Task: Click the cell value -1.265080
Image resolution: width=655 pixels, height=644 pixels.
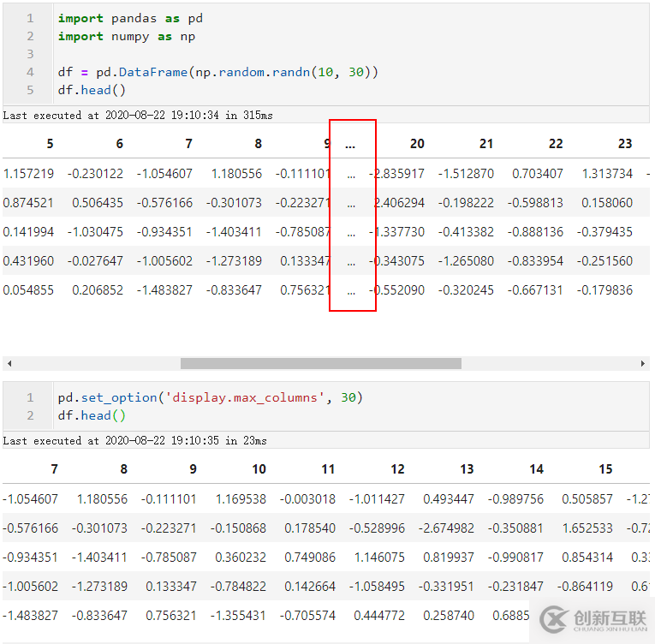Action: 466,261
